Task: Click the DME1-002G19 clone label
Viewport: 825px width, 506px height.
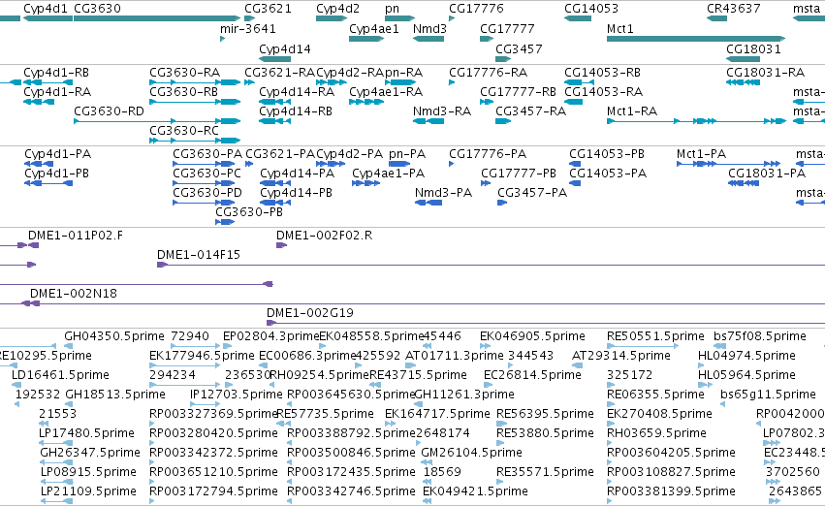Action: click(310, 312)
